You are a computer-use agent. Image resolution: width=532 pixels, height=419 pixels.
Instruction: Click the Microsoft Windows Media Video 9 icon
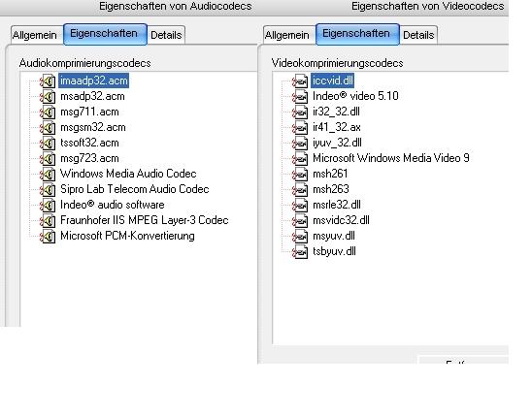point(300,159)
